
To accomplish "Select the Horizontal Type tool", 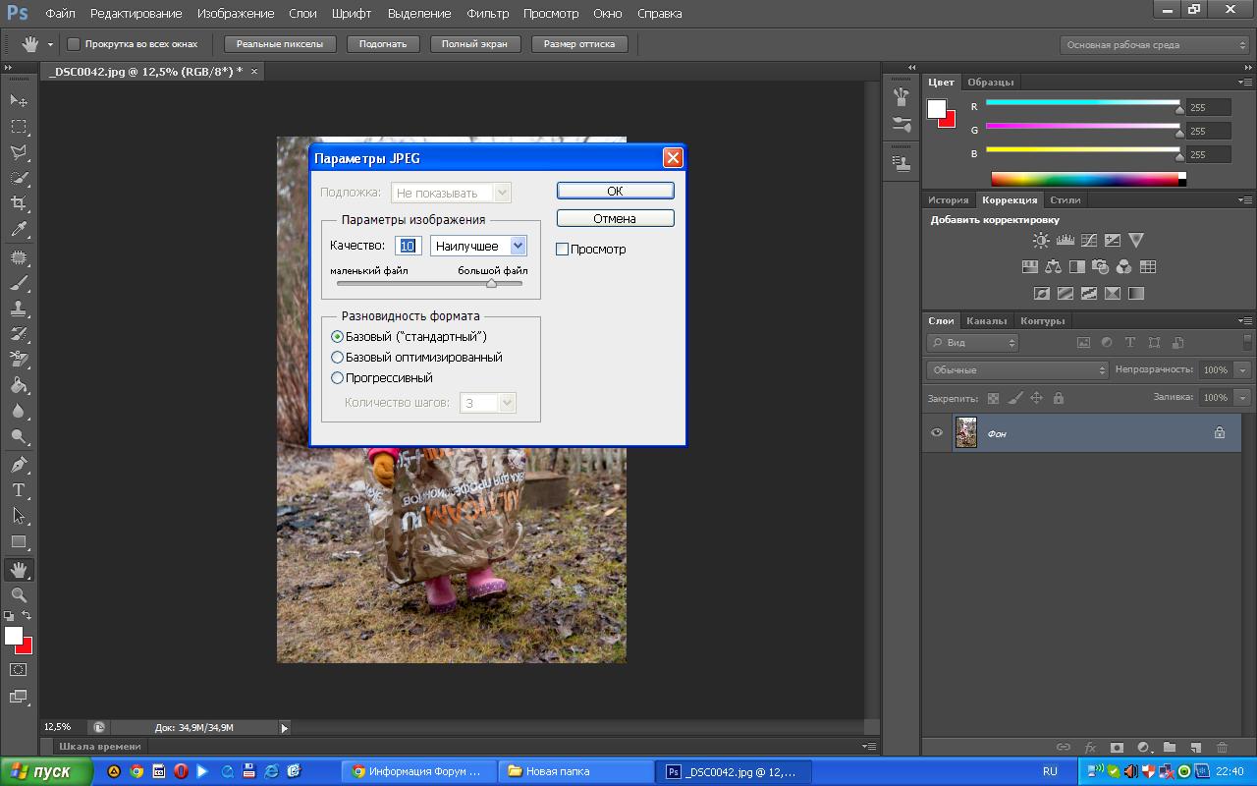I will 19,490.
